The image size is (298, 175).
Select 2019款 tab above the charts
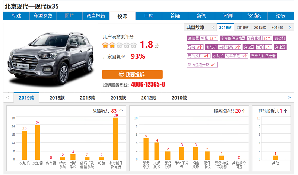tap(26, 98)
